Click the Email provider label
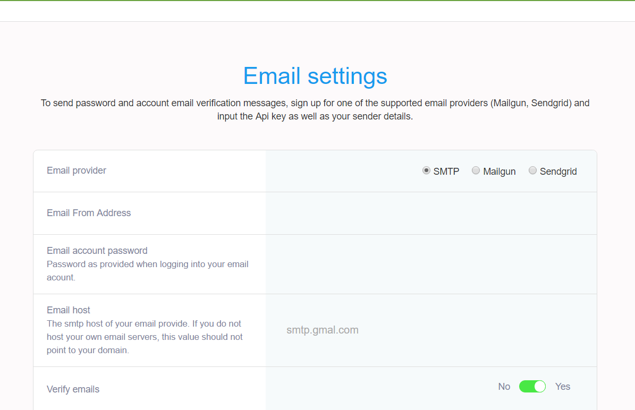Viewport: 635px width, 410px height. 77,170
